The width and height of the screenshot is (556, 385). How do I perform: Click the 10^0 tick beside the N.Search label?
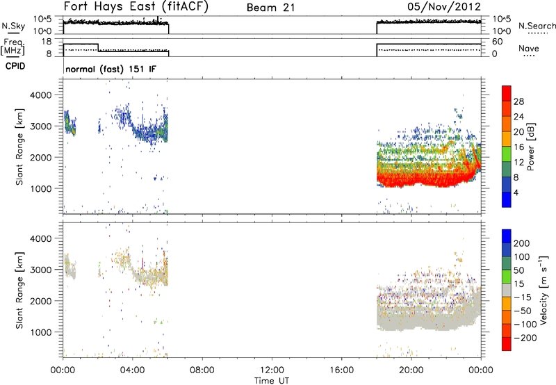(x=502, y=31)
